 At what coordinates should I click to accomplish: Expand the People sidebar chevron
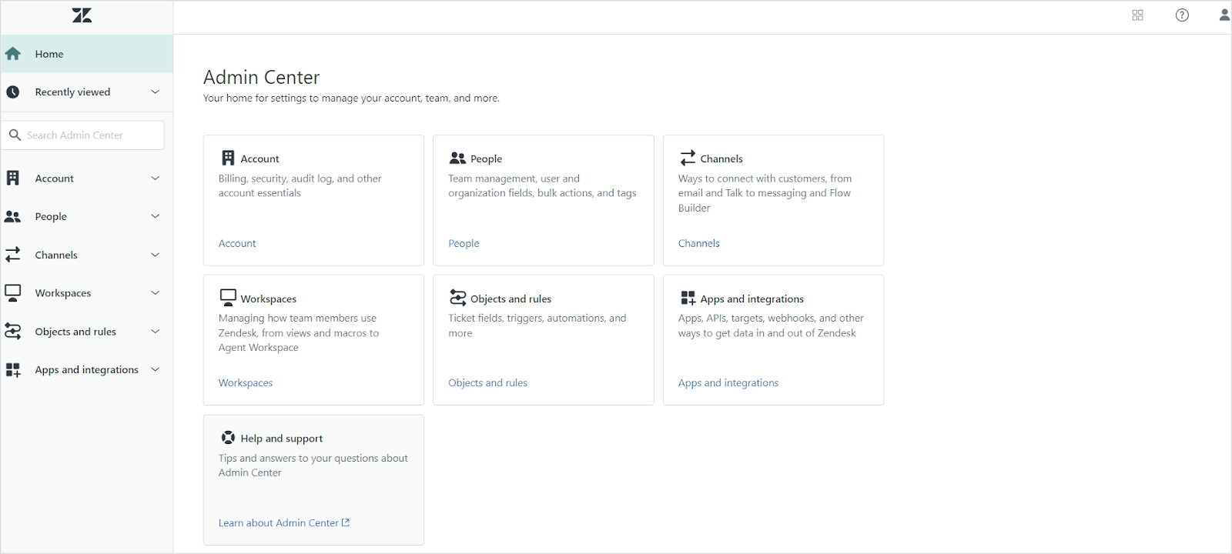click(155, 216)
